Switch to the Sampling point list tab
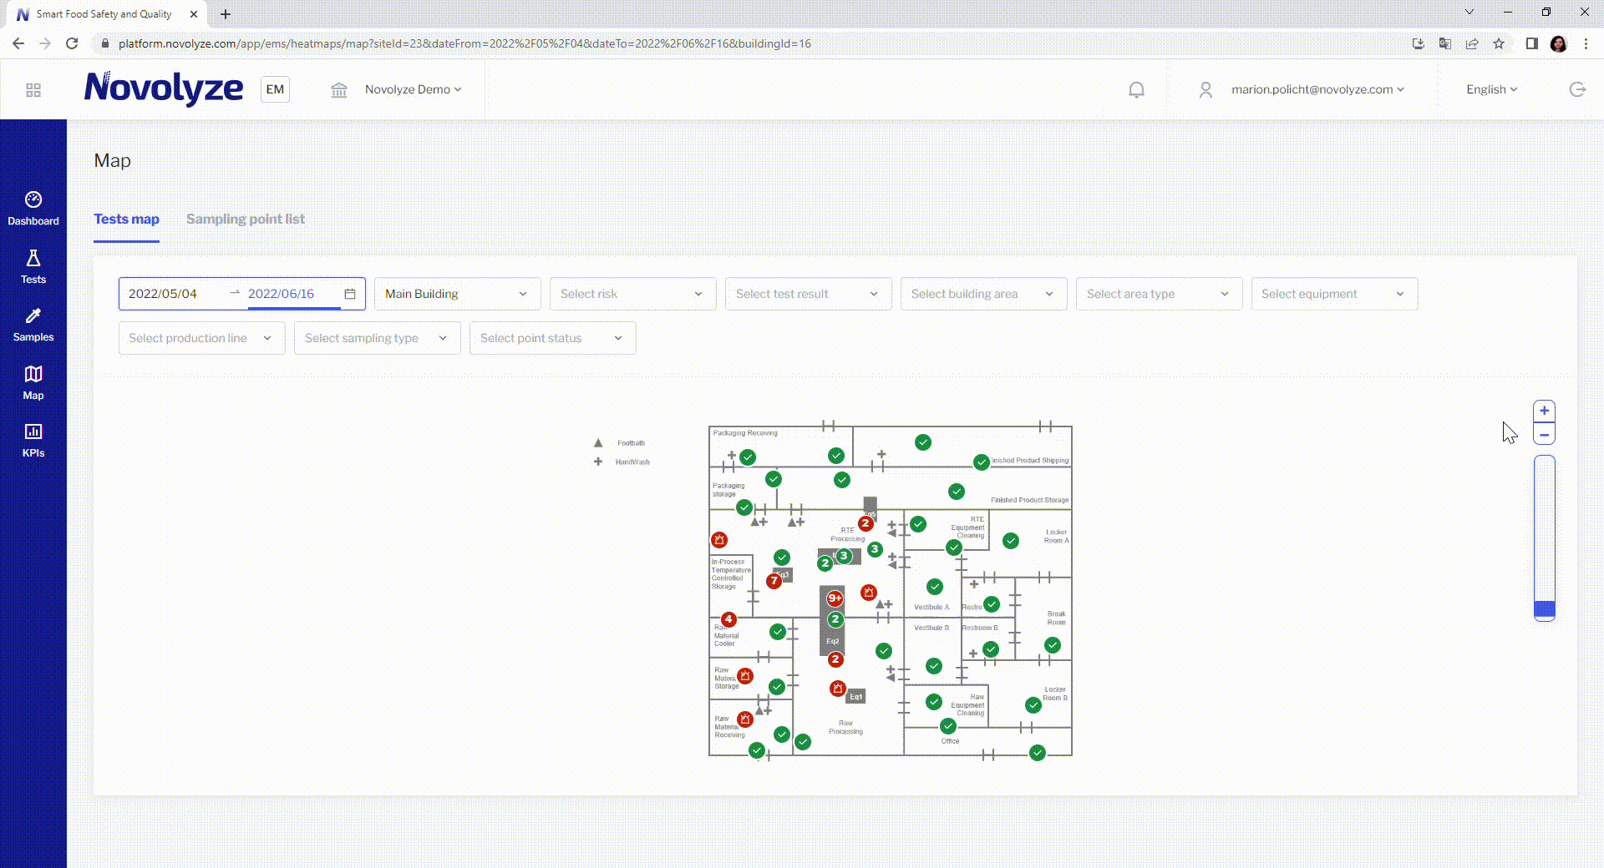The image size is (1604, 868). 245,219
